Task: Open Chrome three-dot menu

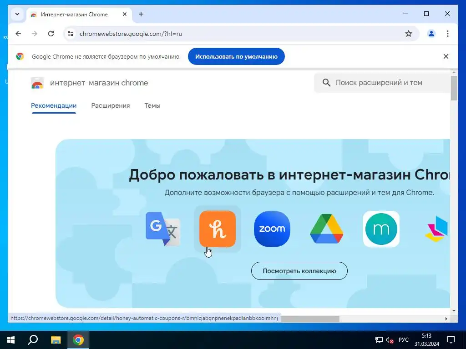Action: (x=448, y=34)
